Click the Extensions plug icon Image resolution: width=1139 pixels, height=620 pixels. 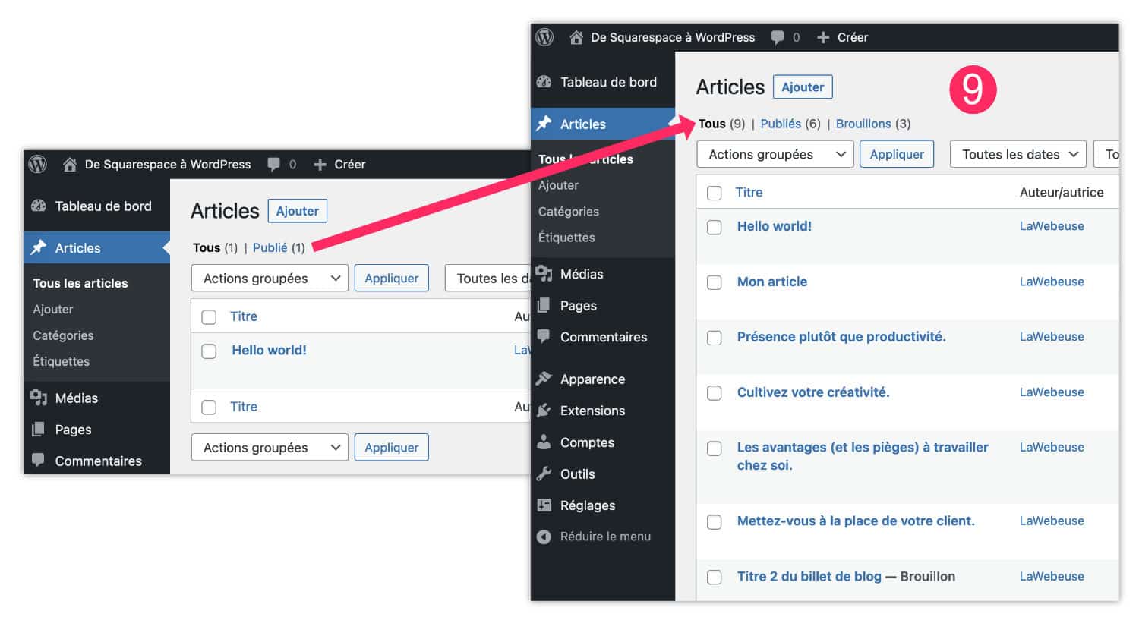click(x=544, y=411)
